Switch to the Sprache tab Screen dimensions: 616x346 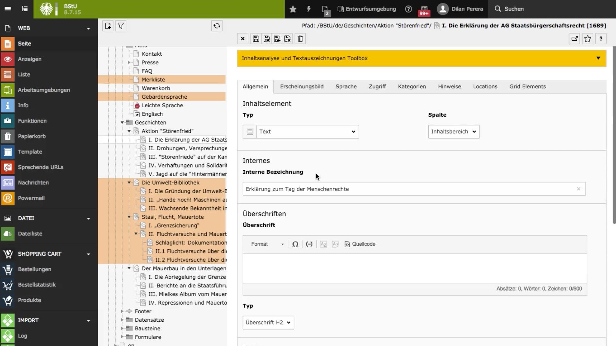tap(346, 86)
